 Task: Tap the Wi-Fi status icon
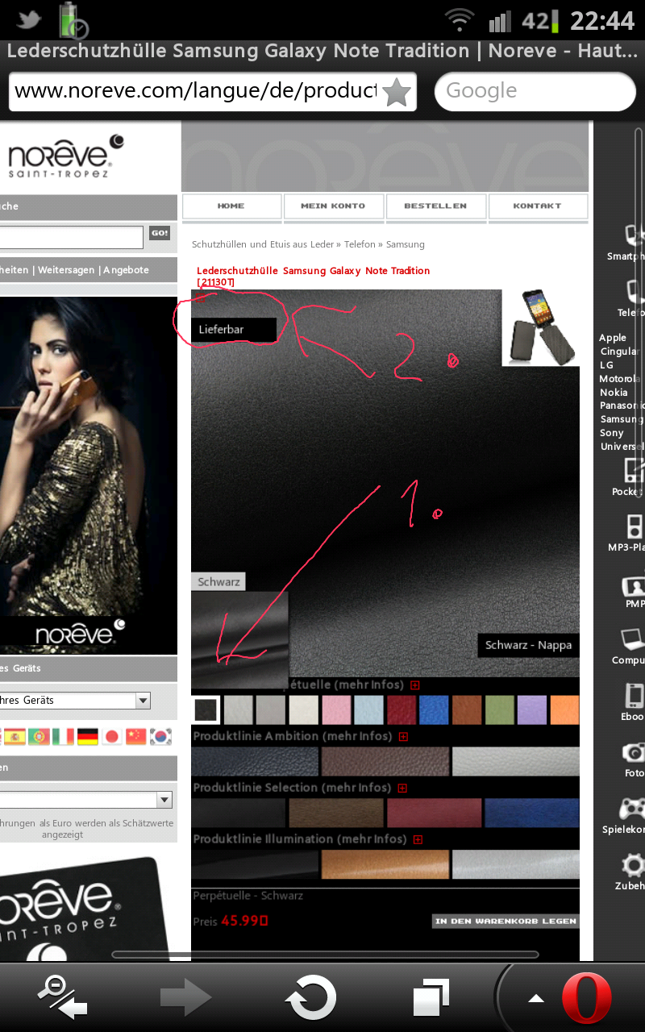(x=460, y=19)
